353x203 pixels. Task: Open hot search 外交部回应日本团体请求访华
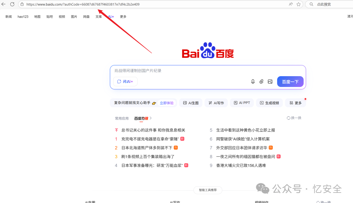point(242,148)
